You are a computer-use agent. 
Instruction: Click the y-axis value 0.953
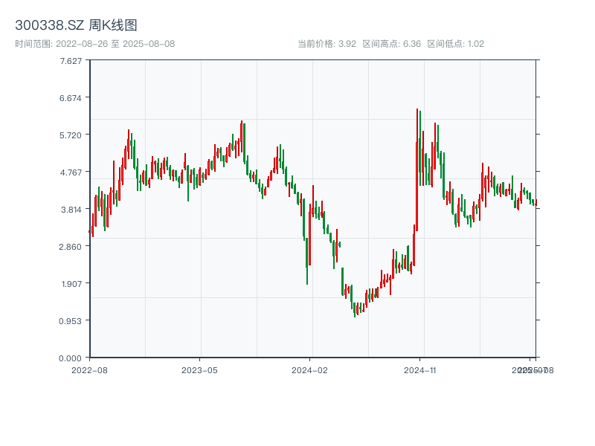(x=70, y=321)
